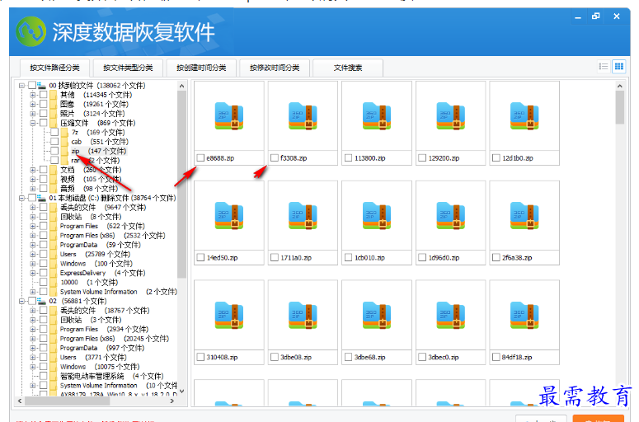Screen dimensions: 639x422
Task: Click the 84df18.zip archive icon
Action: (524, 316)
